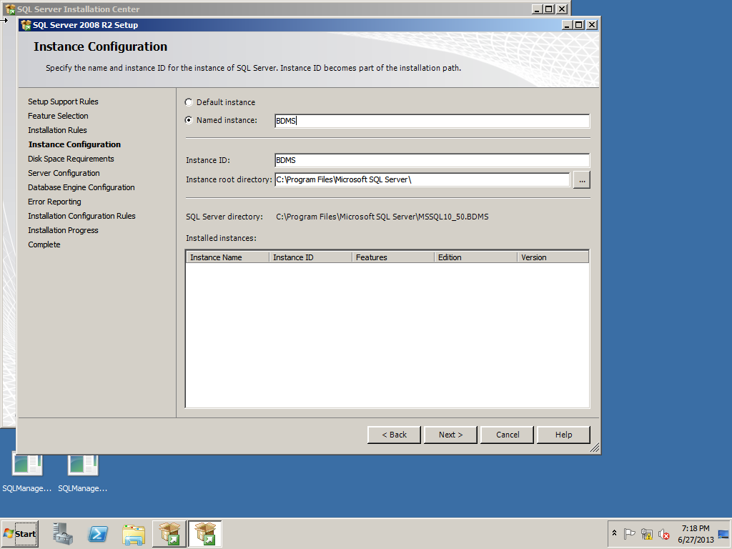The width and height of the screenshot is (732, 549).
Task: Click Disk Space Requirements step
Action: tap(71, 159)
